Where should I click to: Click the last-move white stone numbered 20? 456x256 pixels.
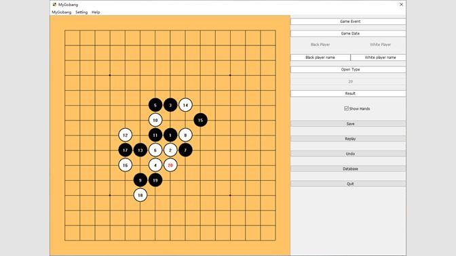click(170, 165)
